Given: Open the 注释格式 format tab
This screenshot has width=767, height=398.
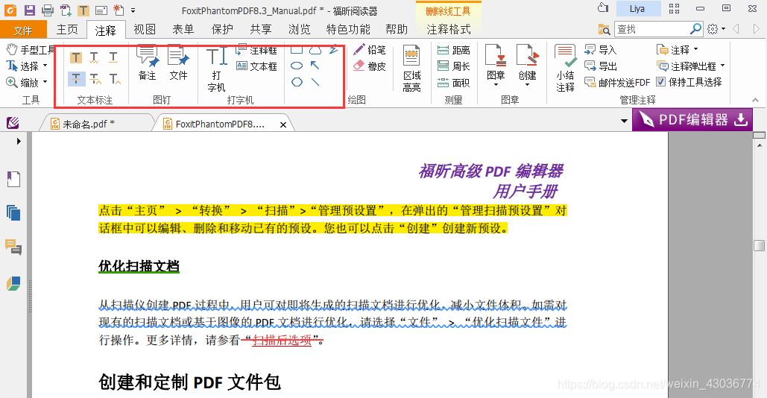Looking at the screenshot, I should point(449,29).
